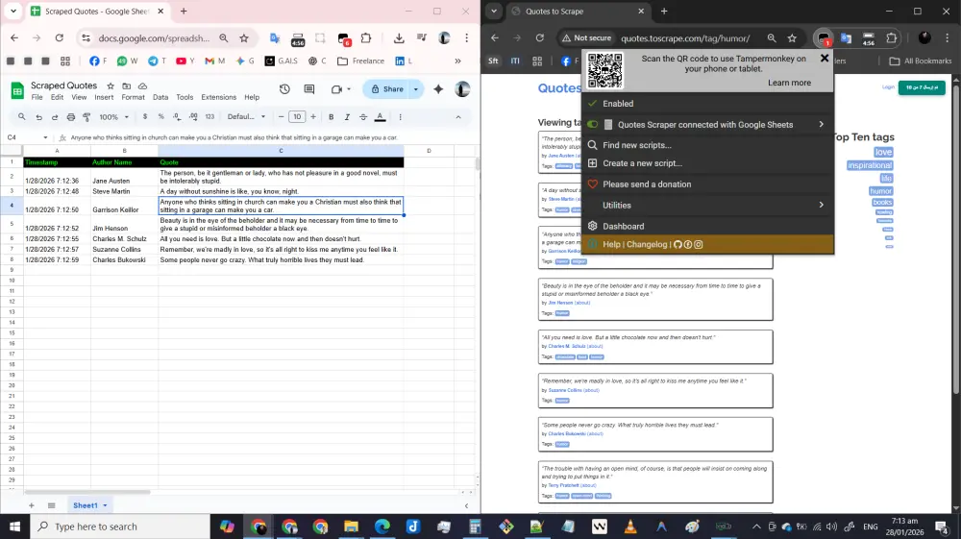Click the Gemini sparkle icon in Sheets
961x539 pixels.
439,89
